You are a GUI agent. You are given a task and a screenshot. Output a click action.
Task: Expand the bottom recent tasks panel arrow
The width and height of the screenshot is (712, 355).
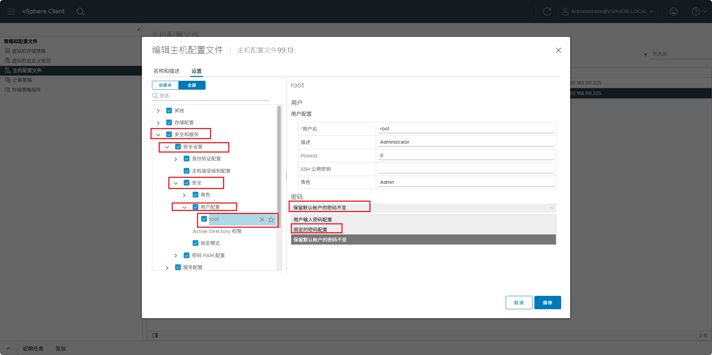pyautogui.click(x=9, y=349)
